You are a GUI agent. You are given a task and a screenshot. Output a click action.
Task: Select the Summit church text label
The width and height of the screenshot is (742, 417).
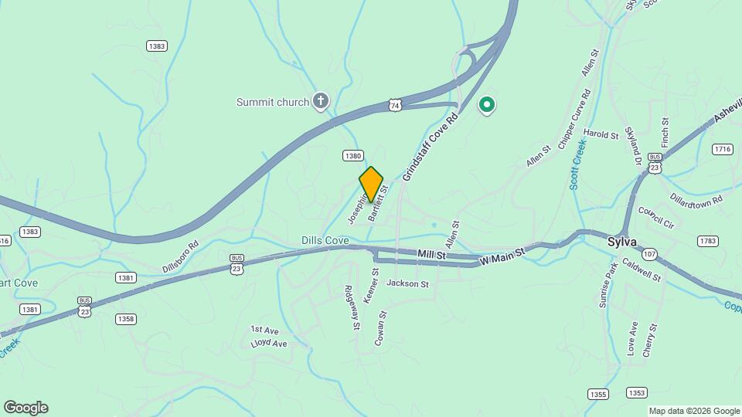(273, 102)
